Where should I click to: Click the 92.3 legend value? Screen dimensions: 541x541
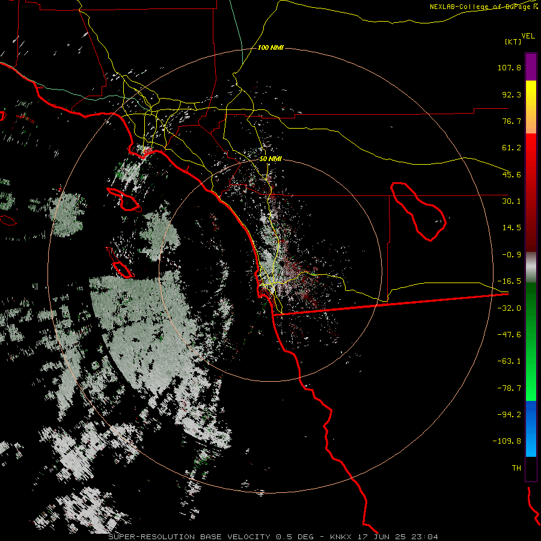coord(512,94)
